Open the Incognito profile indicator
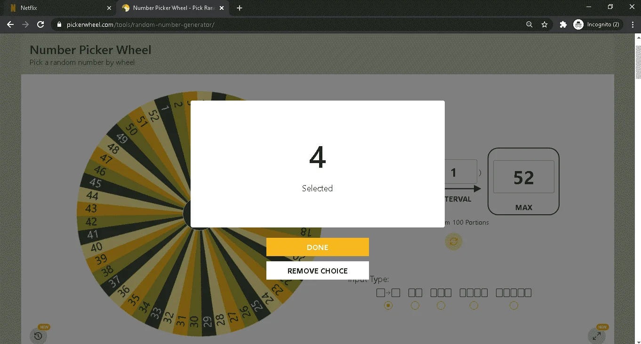Image resolution: width=641 pixels, height=344 pixels. coord(598,24)
